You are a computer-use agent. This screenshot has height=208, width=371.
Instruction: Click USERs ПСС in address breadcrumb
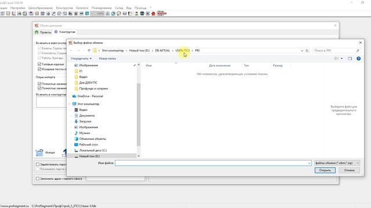(183, 50)
